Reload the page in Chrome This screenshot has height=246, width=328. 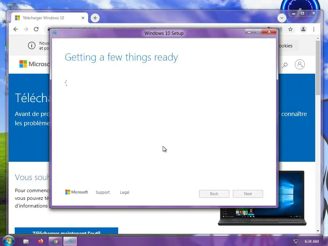36,29
